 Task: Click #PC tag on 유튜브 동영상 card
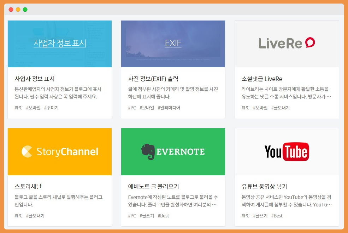(x=246, y=216)
